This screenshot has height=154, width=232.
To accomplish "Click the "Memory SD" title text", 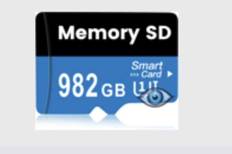I will [x=115, y=33].
